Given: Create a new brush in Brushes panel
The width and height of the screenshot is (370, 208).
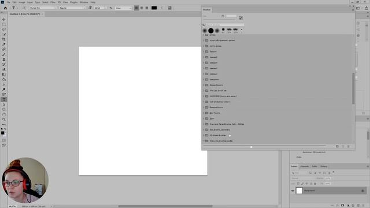Looking at the screenshot, I should click(343, 146).
